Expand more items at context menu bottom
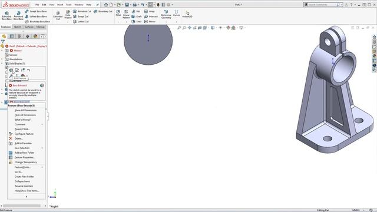Viewport: 377px width, 212px height. click(x=27, y=197)
